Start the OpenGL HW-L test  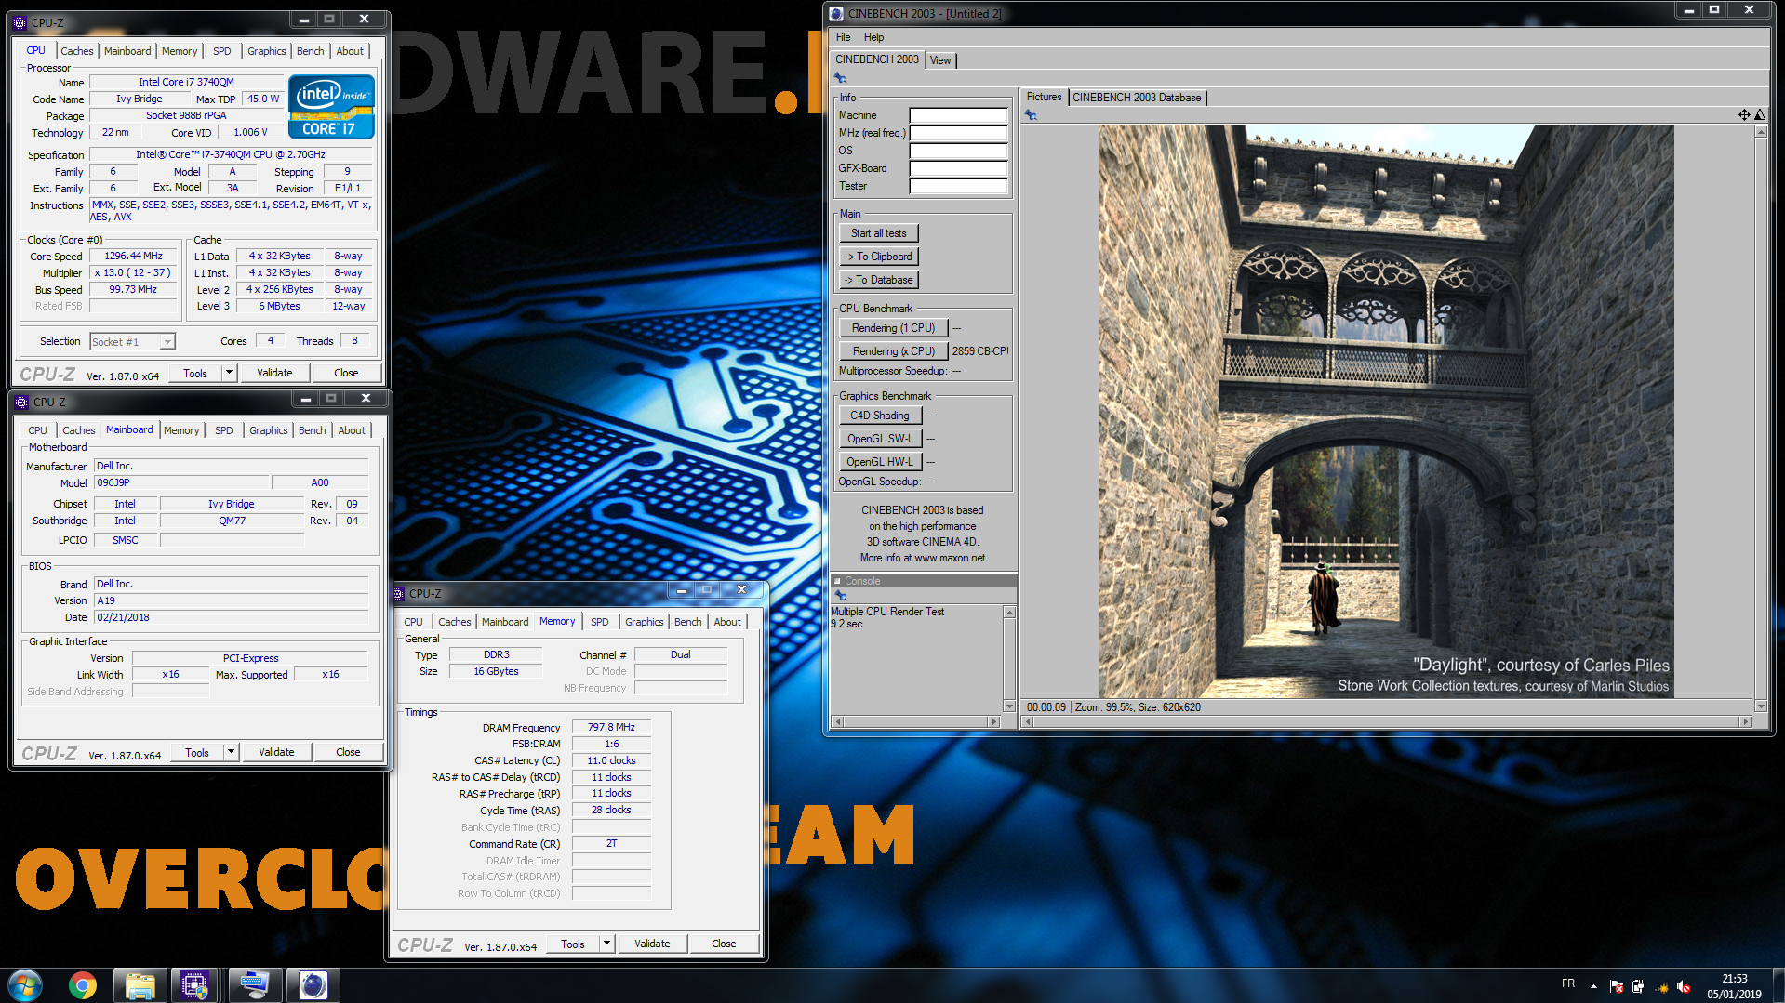point(880,462)
